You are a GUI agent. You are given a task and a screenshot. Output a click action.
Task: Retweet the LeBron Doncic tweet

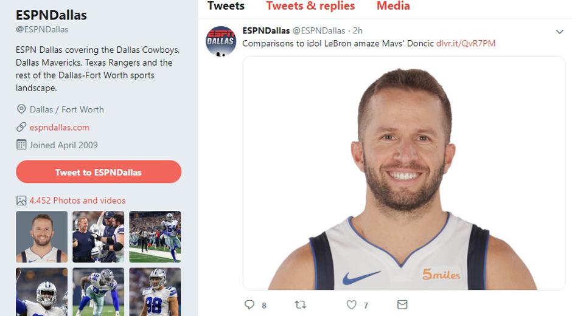coord(300,304)
